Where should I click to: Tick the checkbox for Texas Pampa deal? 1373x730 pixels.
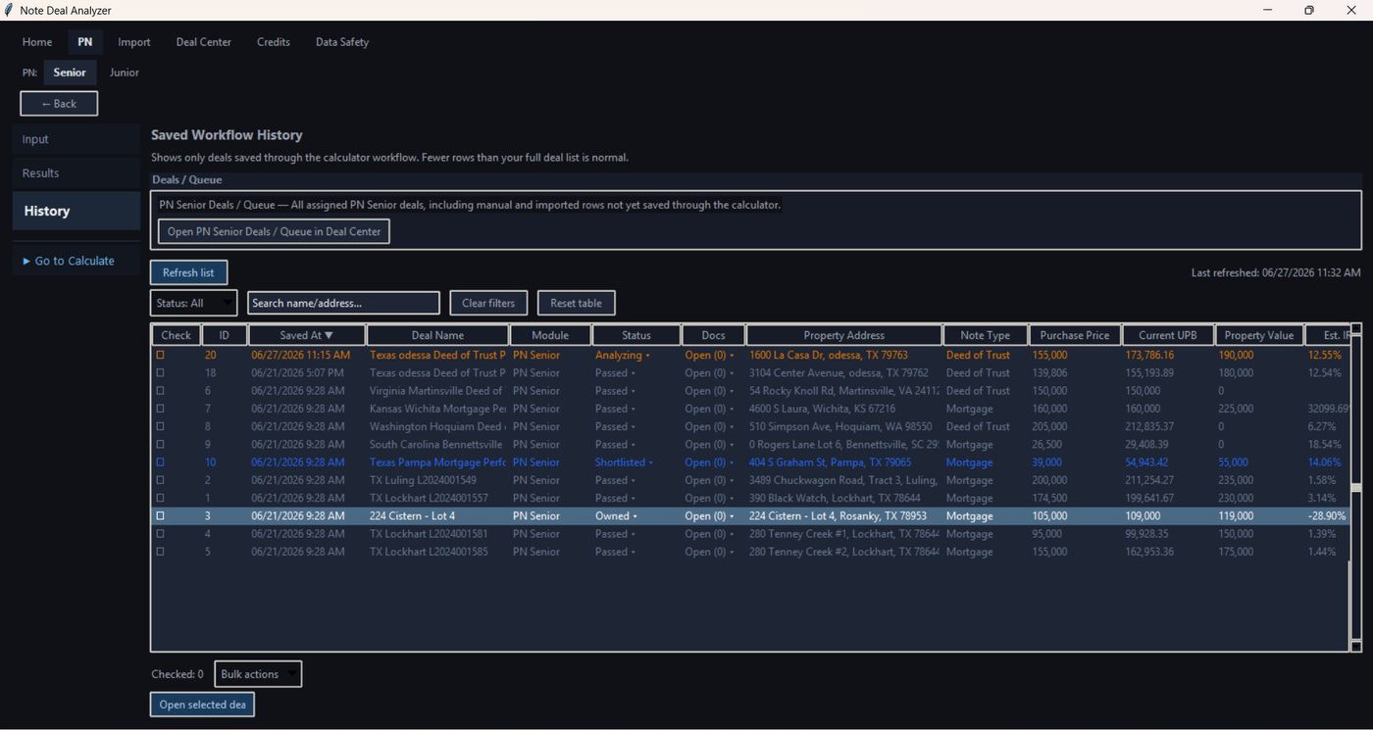tap(161, 462)
